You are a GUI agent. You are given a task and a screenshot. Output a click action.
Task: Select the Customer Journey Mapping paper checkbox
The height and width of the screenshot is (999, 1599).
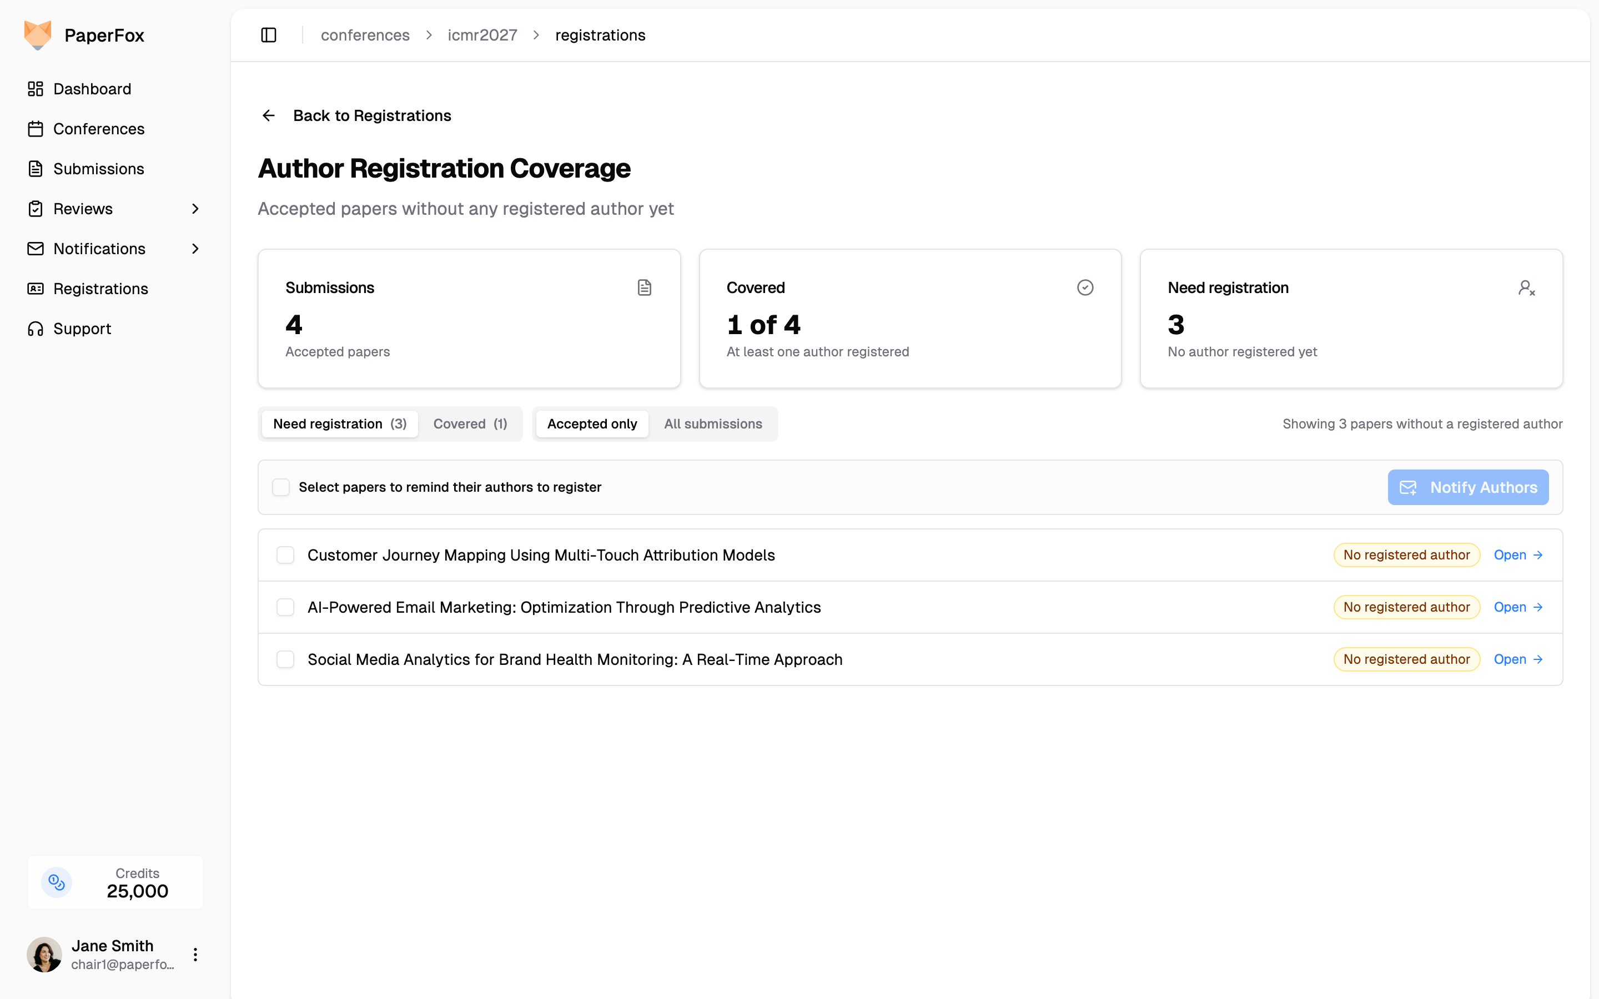pos(285,555)
